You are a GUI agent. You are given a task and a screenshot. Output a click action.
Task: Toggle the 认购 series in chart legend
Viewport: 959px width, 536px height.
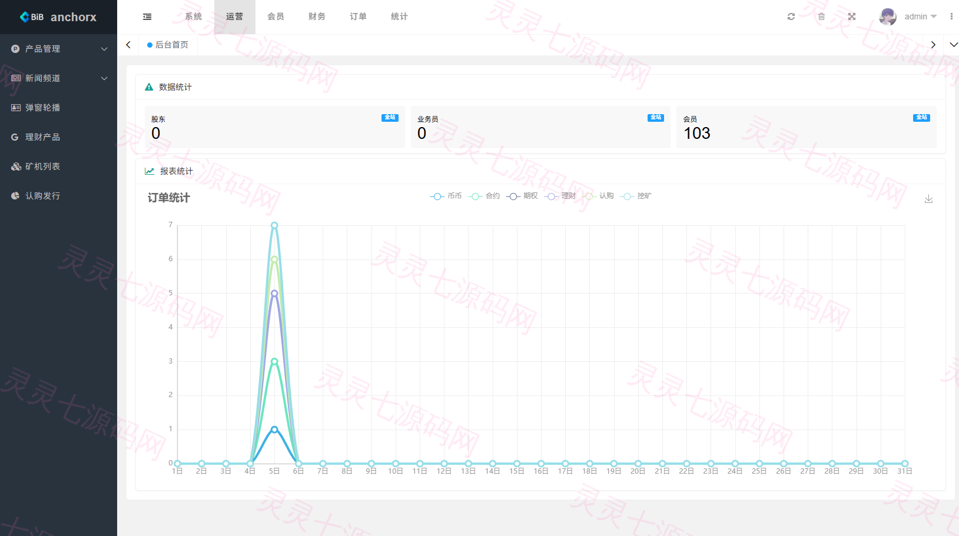(x=598, y=196)
